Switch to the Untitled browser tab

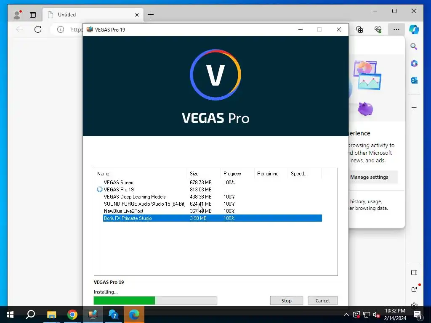[x=93, y=15]
